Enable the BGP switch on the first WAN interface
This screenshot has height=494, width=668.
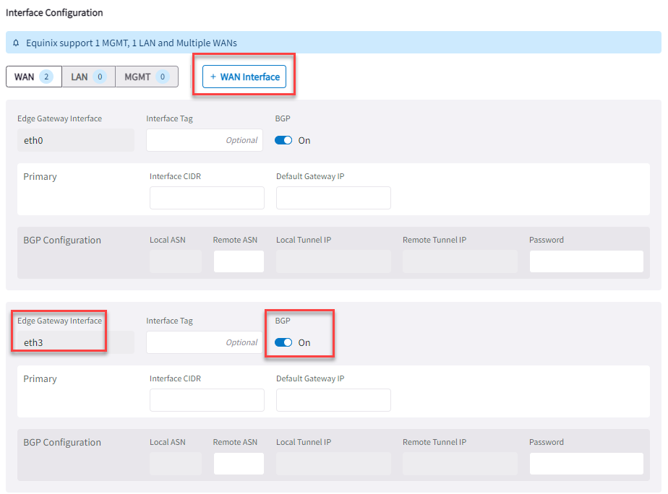point(283,140)
